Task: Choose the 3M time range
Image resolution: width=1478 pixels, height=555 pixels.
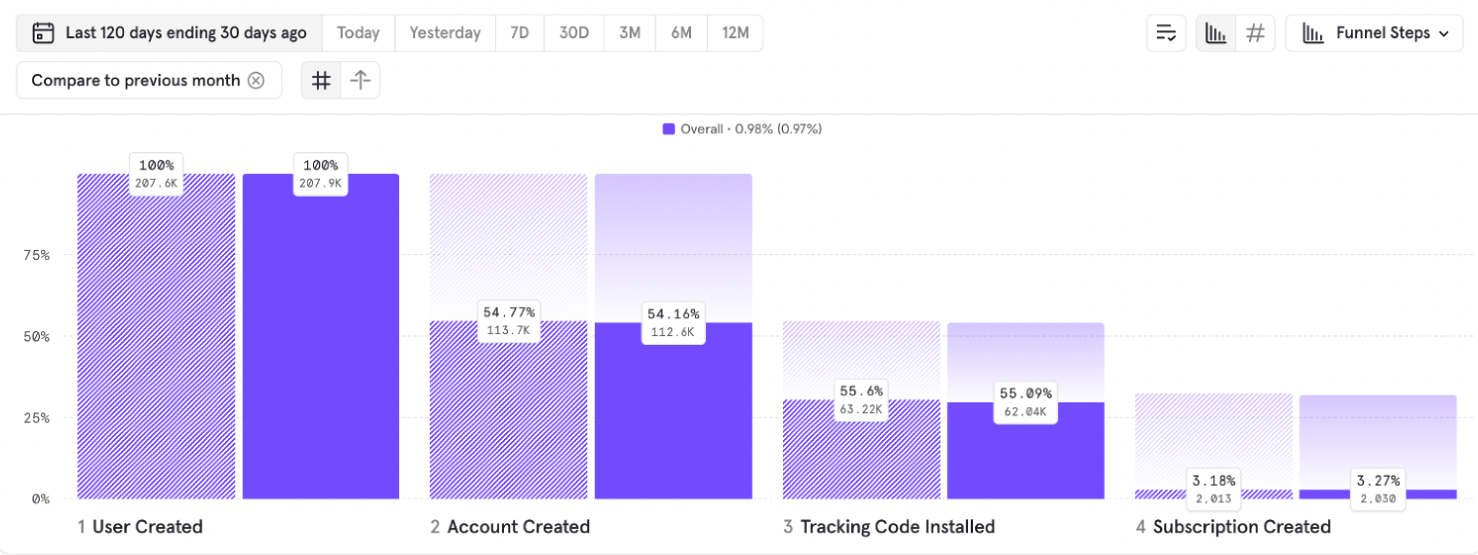Action: click(629, 33)
